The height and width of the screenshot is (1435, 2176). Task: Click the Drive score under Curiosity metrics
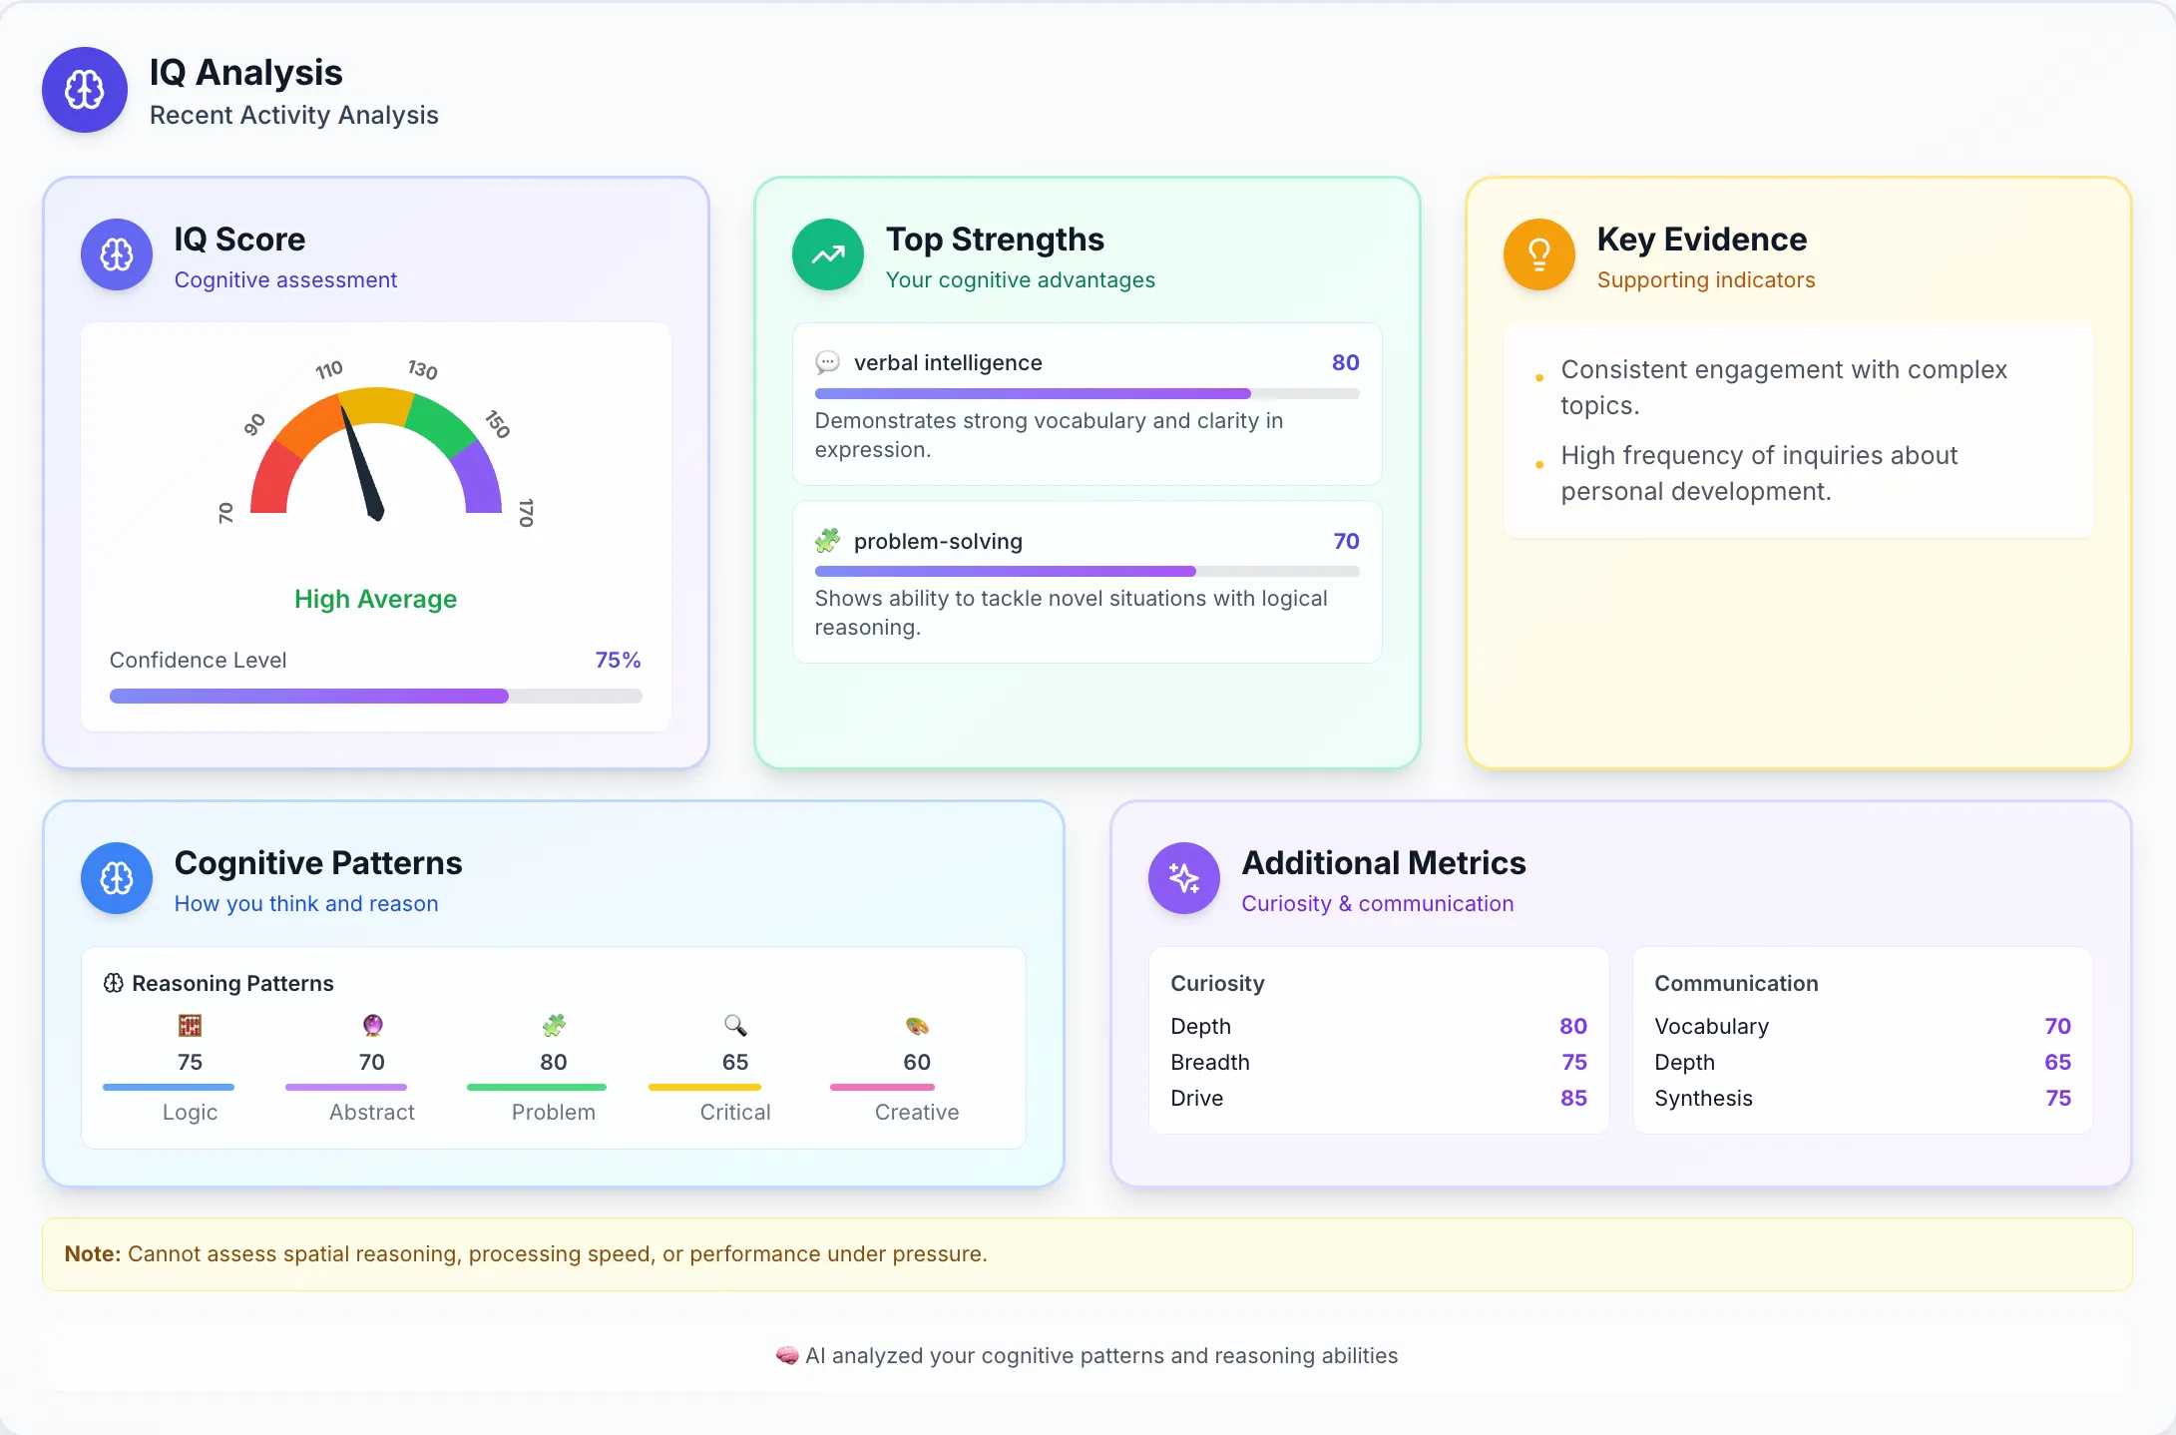[x=1573, y=1098]
